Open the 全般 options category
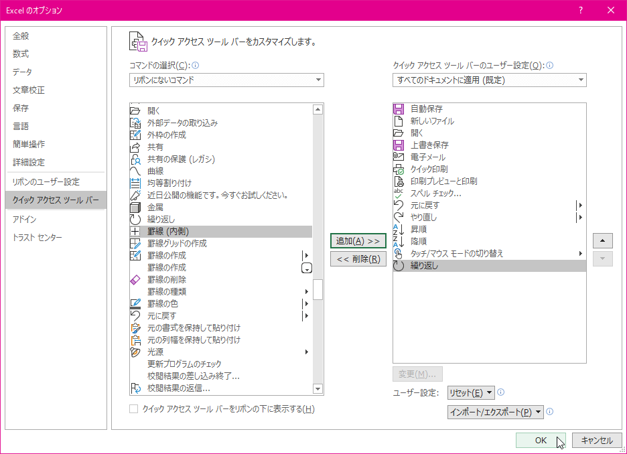Screen dimensions: 627x454 tap(21, 36)
